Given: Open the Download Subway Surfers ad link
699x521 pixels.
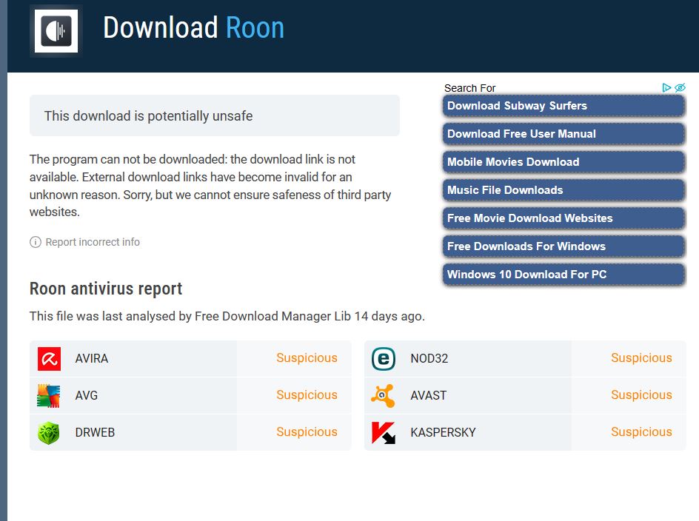Looking at the screenshot, I should pos(563,106).
